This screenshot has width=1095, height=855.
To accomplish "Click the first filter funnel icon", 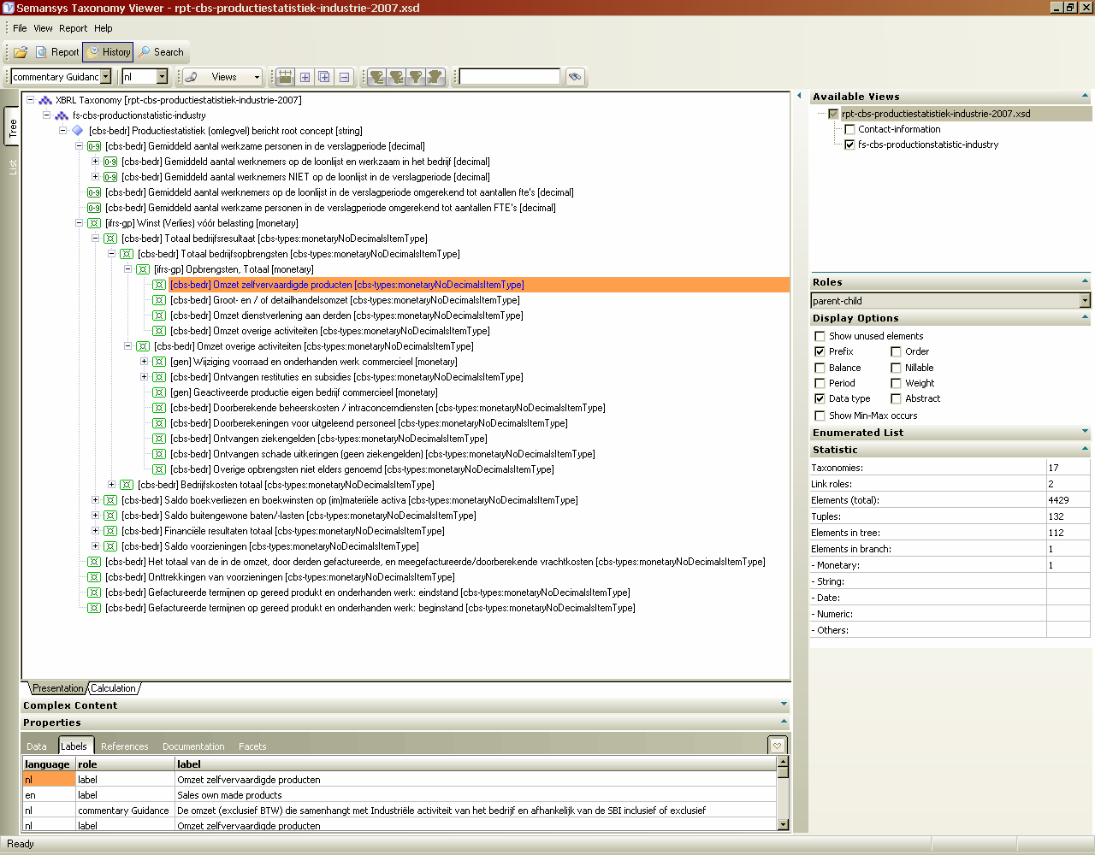I will point(376,77).
